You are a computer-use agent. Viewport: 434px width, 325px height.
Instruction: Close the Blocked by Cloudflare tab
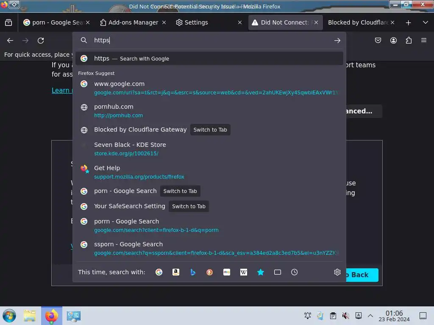(392, 22)
